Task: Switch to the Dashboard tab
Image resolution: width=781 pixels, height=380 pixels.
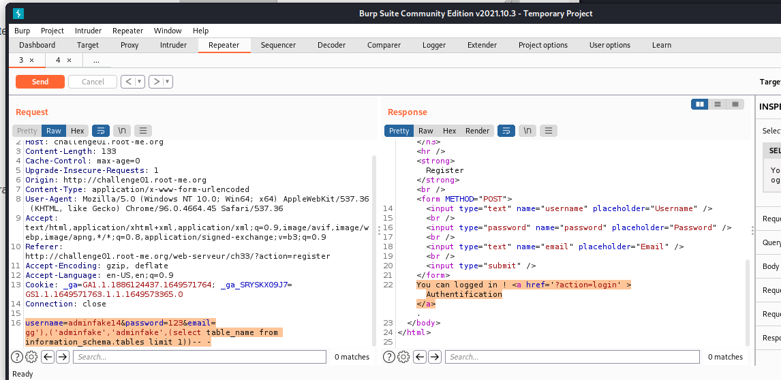Action: click(x=37, y=45)
